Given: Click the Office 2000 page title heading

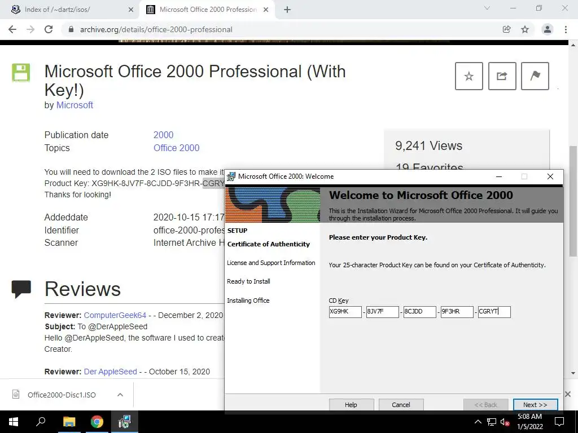Looking at the screenshot, I should pyautogui.click(x=195, y=80).
